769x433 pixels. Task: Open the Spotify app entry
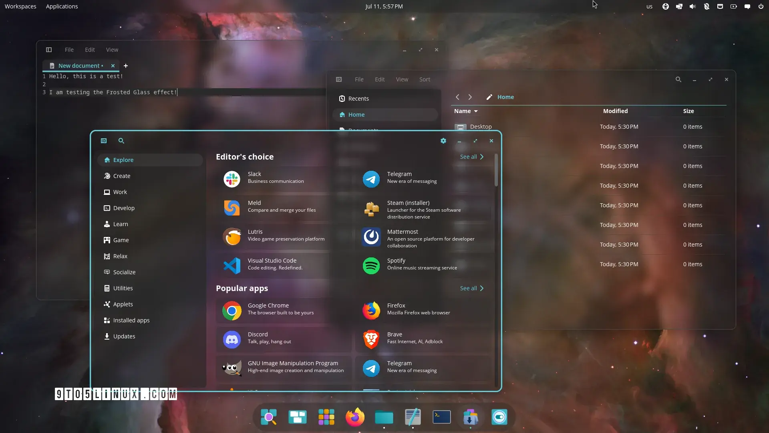coord(423,265)
